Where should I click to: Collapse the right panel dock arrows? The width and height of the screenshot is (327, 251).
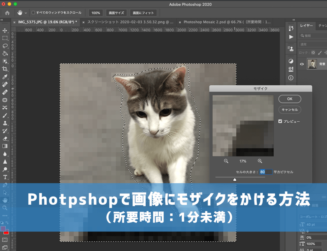294,20
